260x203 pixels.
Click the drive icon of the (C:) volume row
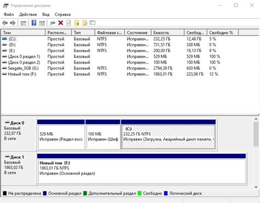[x=4, y=39]
